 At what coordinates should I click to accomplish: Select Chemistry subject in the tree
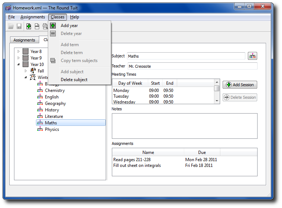[x=55, y=90]
